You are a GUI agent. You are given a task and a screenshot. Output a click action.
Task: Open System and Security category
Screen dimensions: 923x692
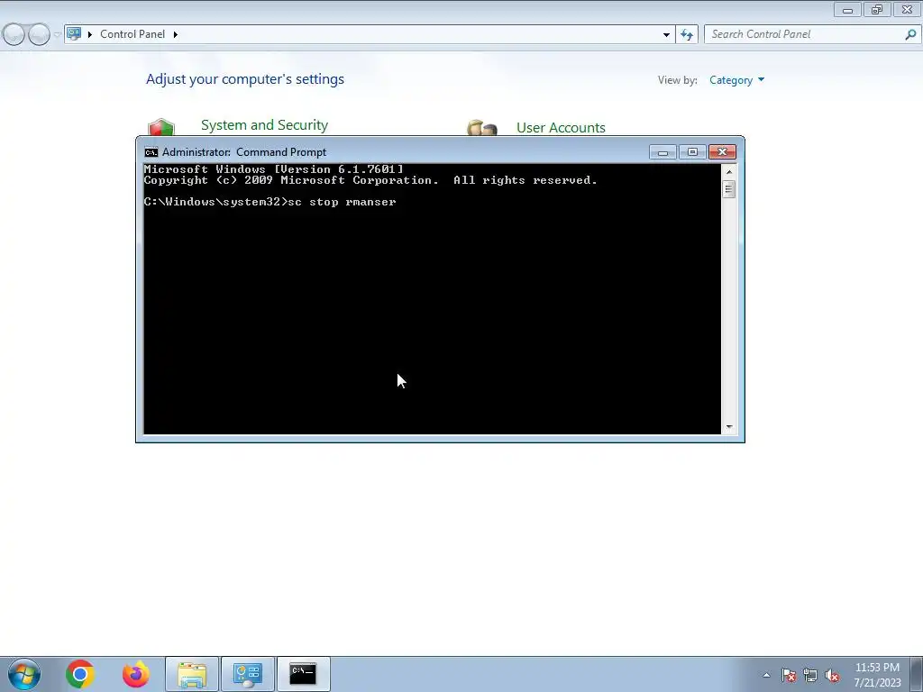tap(264, 125)
